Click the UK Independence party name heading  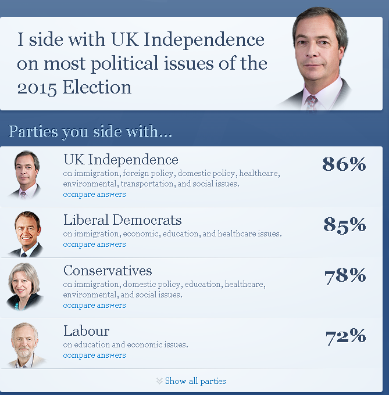tap(121, 160)
